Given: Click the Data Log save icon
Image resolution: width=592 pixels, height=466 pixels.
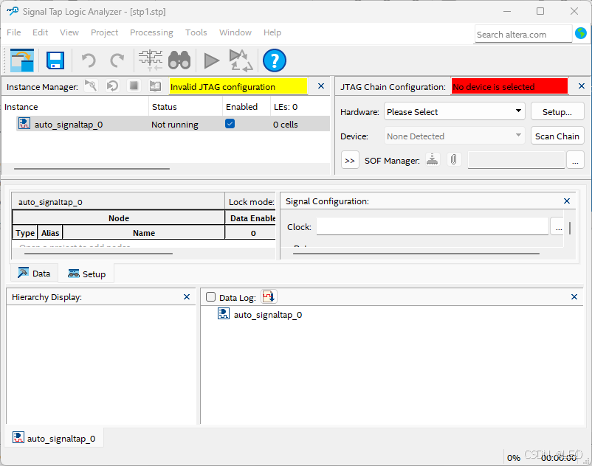Looking at the screenshot, I should point(269,296).
